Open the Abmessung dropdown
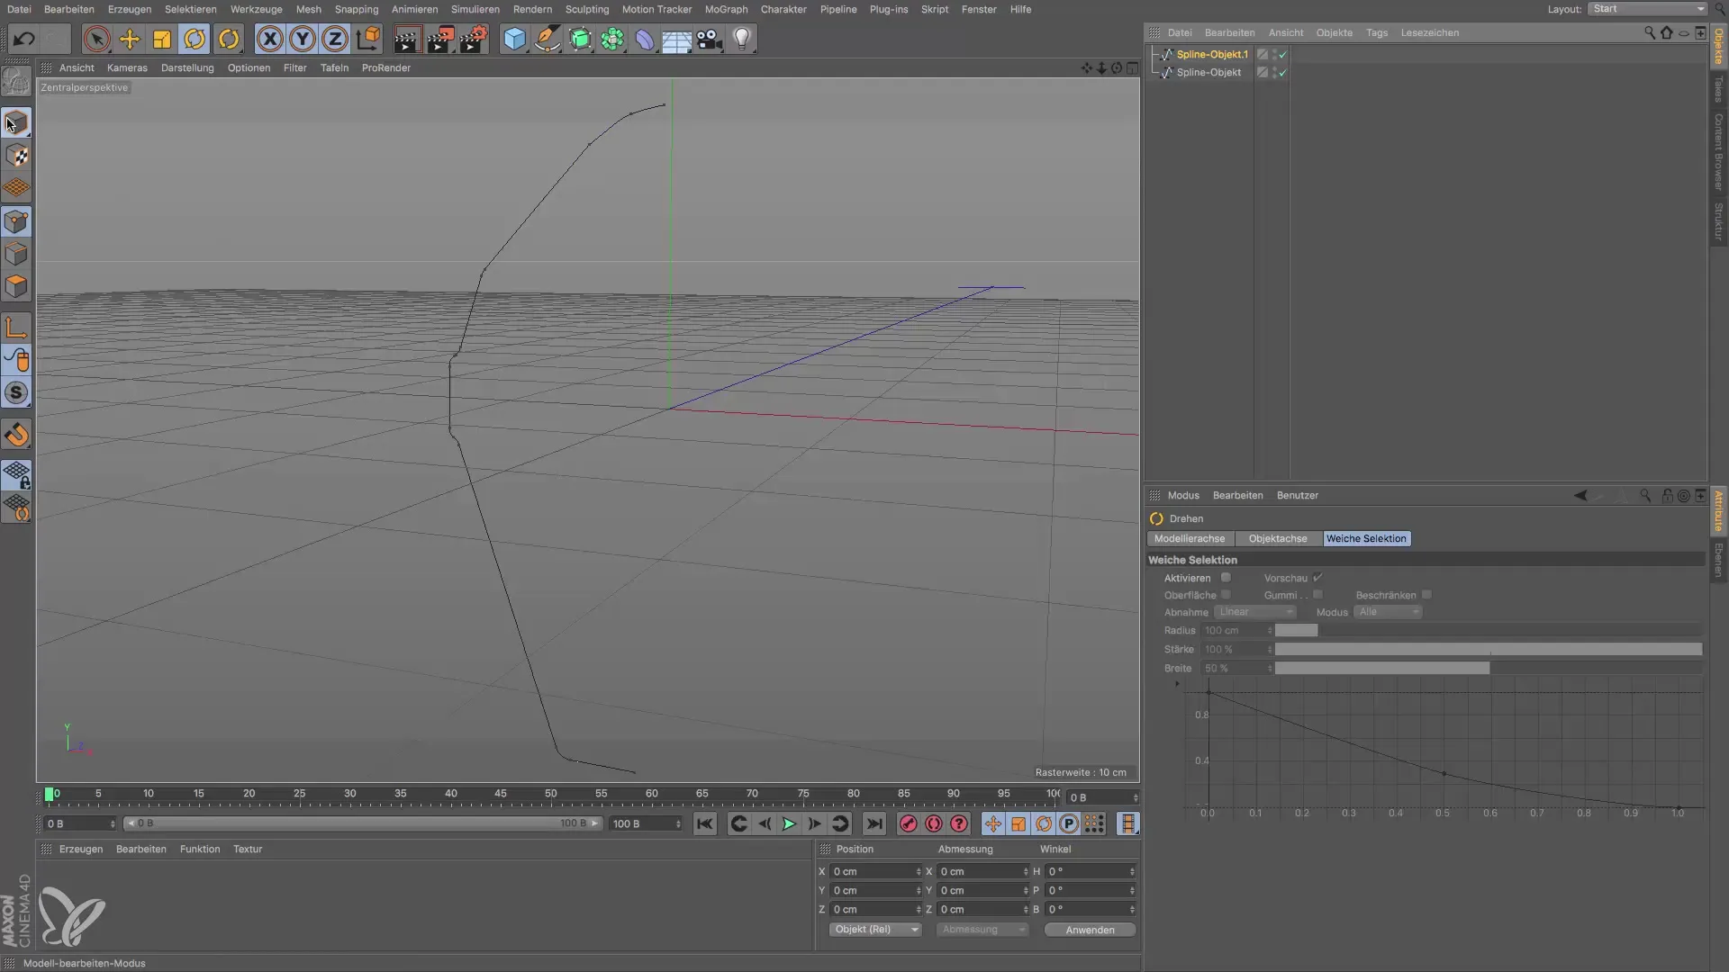The width and height of the screenshot is (1729, 972). [982, 930]
